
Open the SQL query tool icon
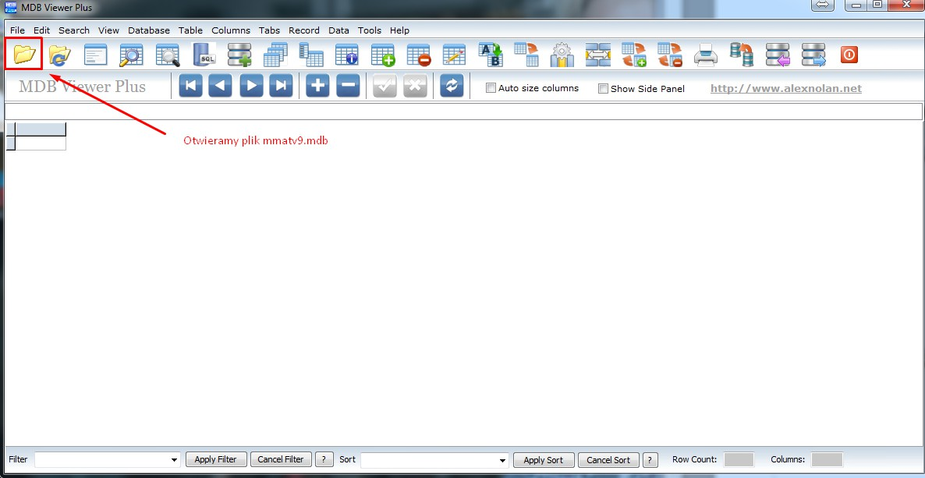pyautogui.click(x=204, y=55)
